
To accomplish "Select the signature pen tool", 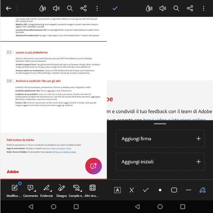I will 203,190.
